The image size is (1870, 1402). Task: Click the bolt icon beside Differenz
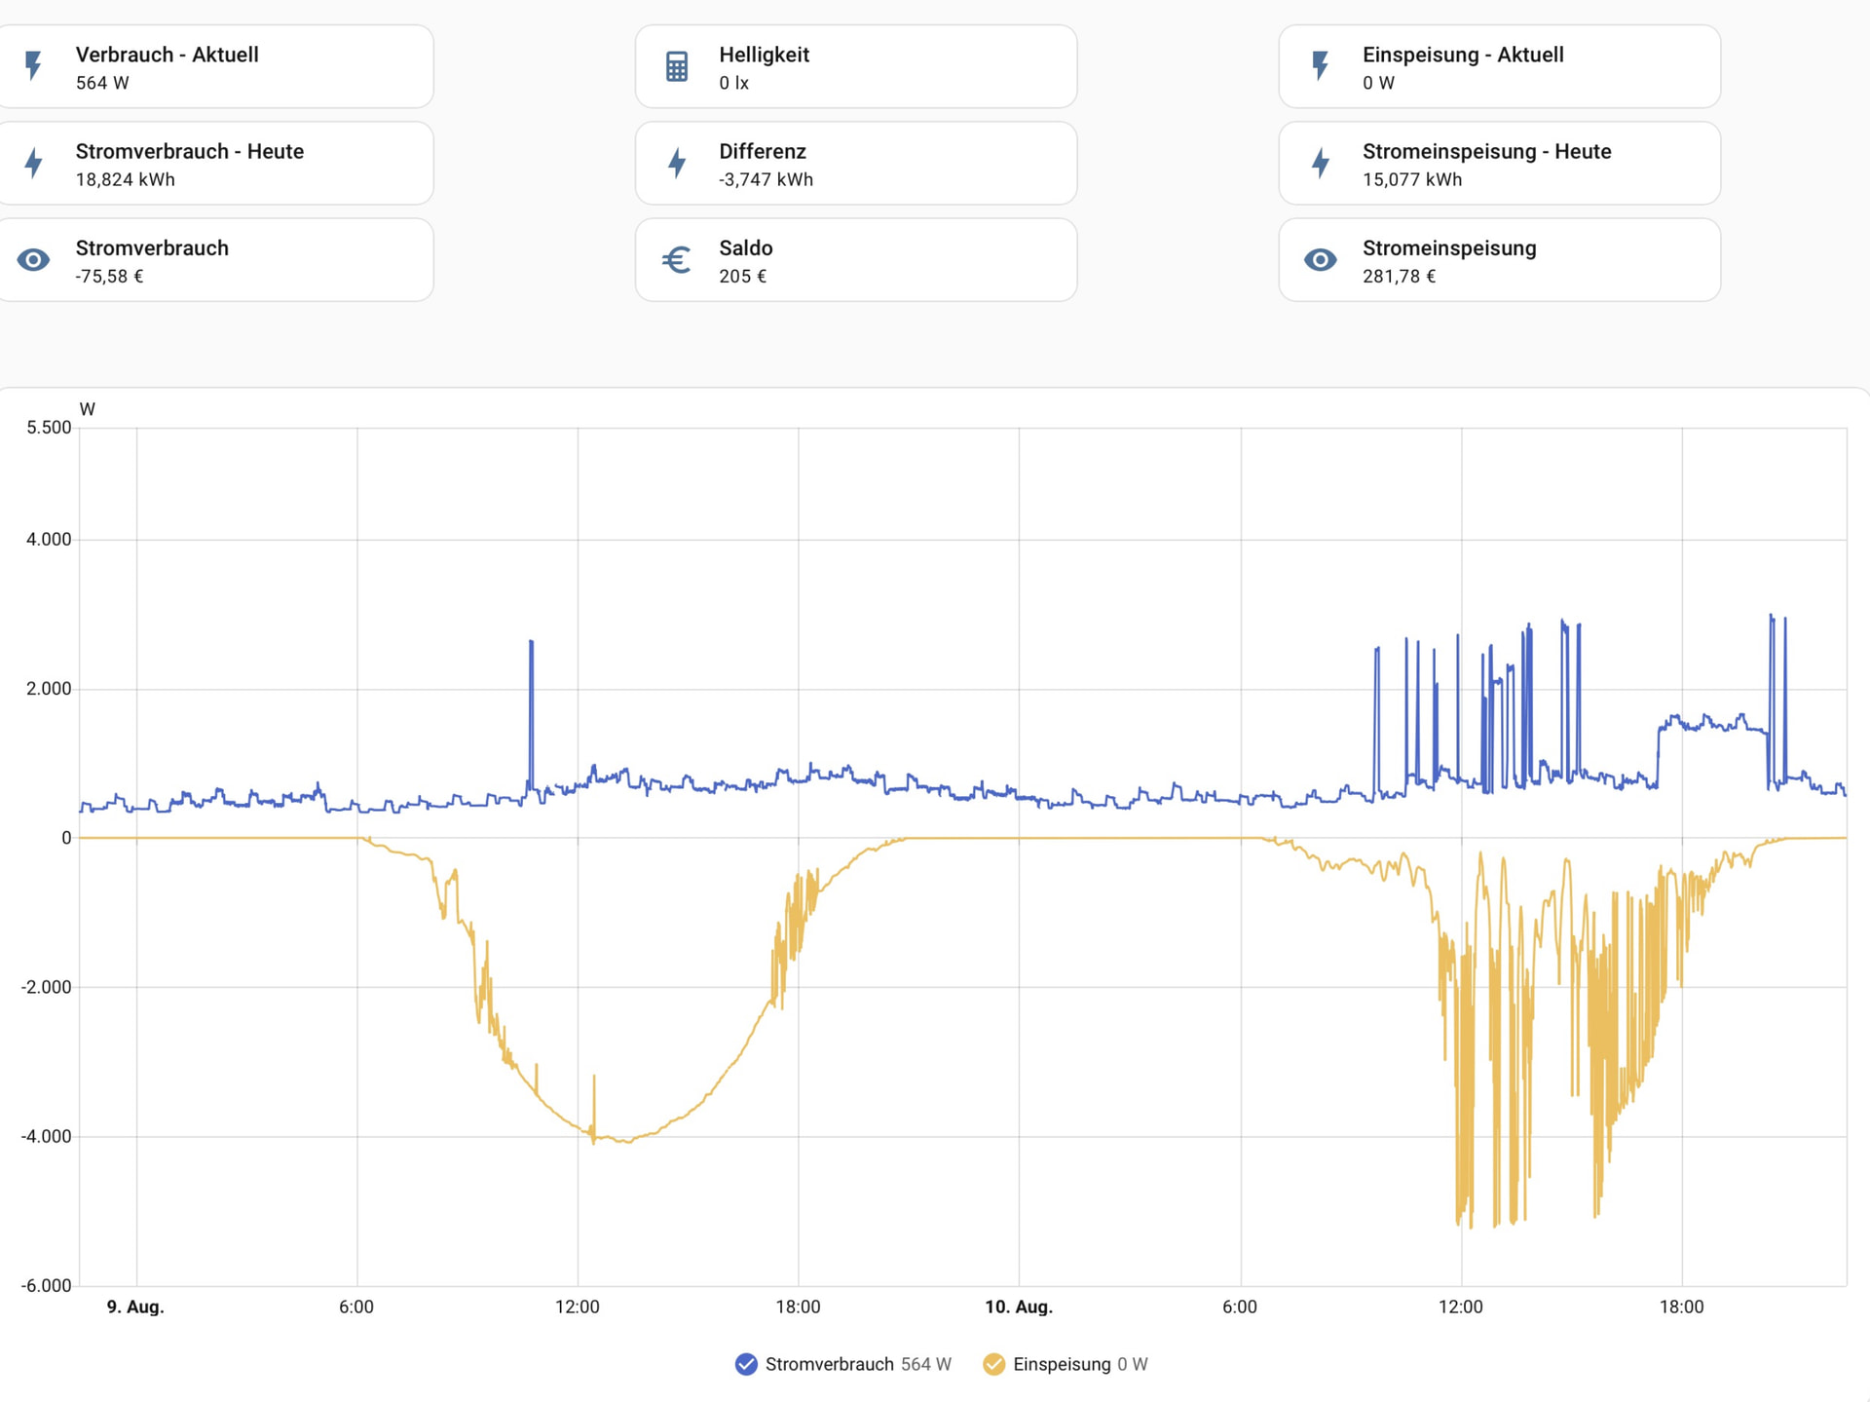[x=677, y=163]
